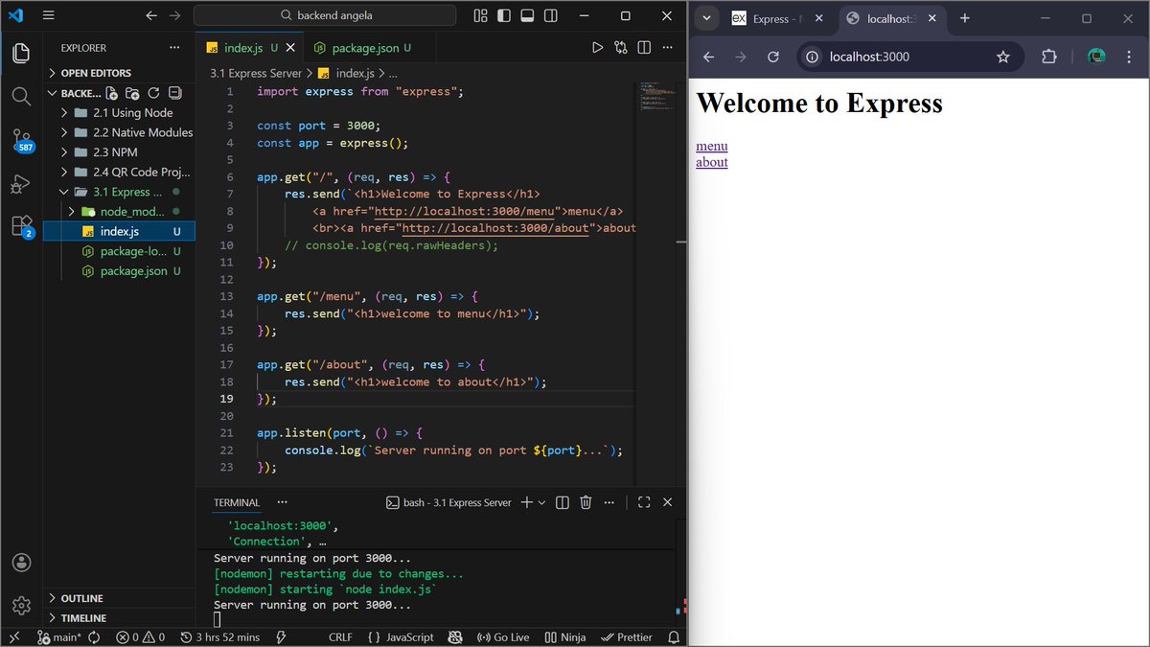The image size is (1150, 647).
Task: Collapse all folders in the Explorer
Action: coord(174,93)
